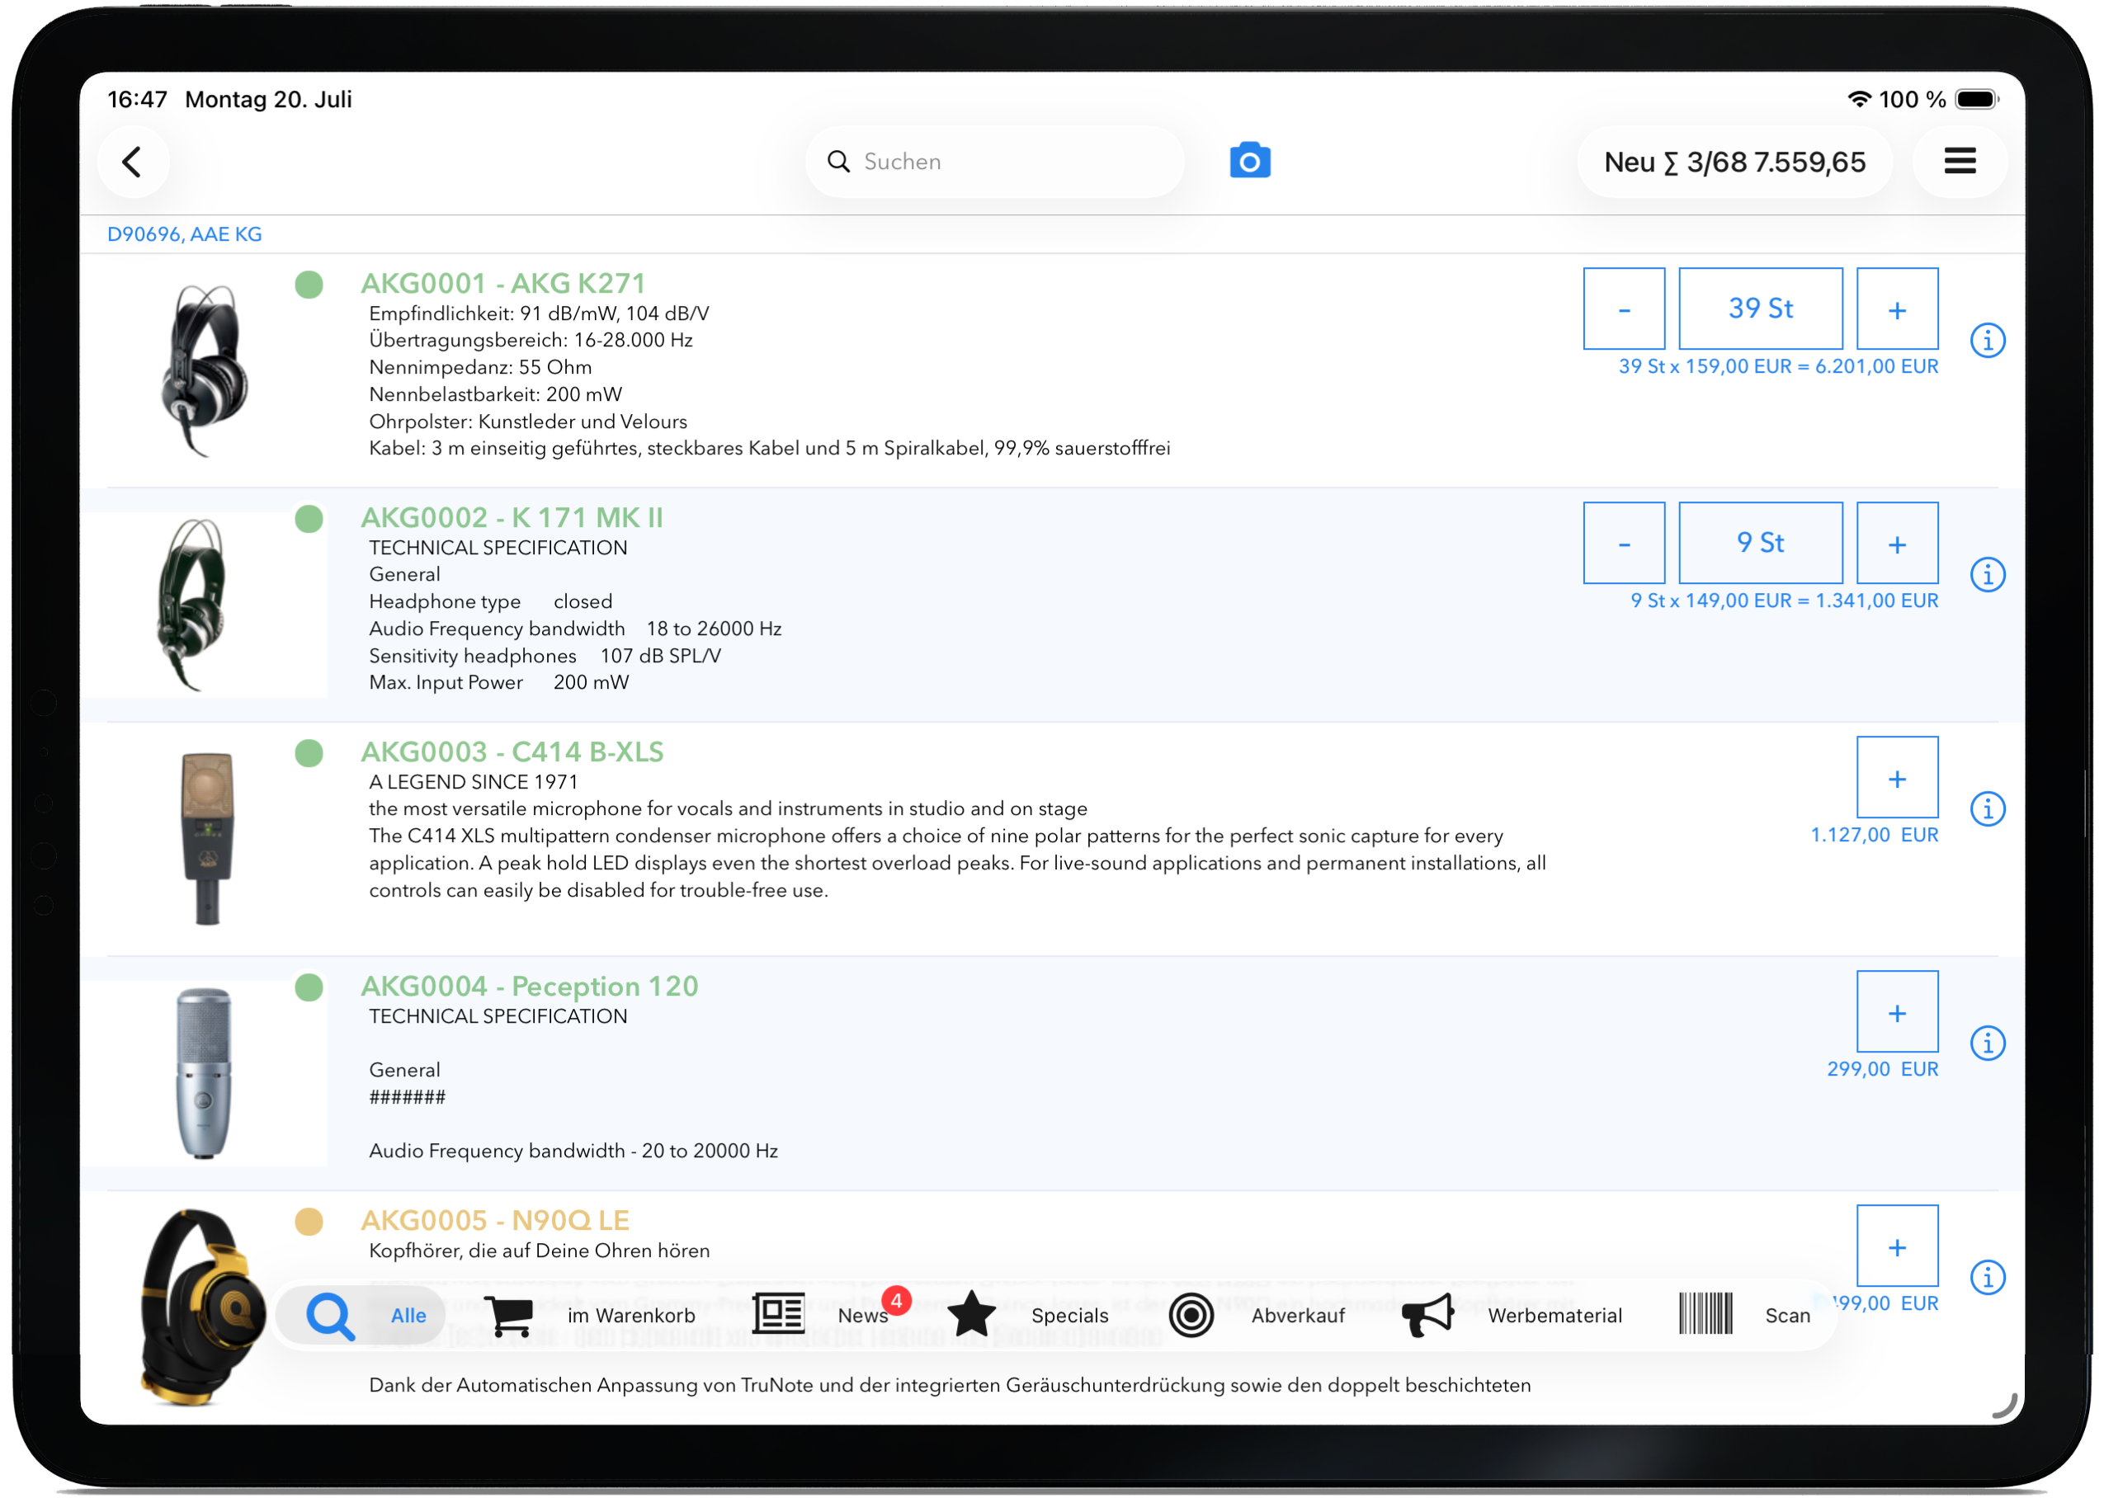The height and width of the screenshot is (1498, 2104).
Task: Decrease quantity of AKG K271
Action: pos(1624,309)
